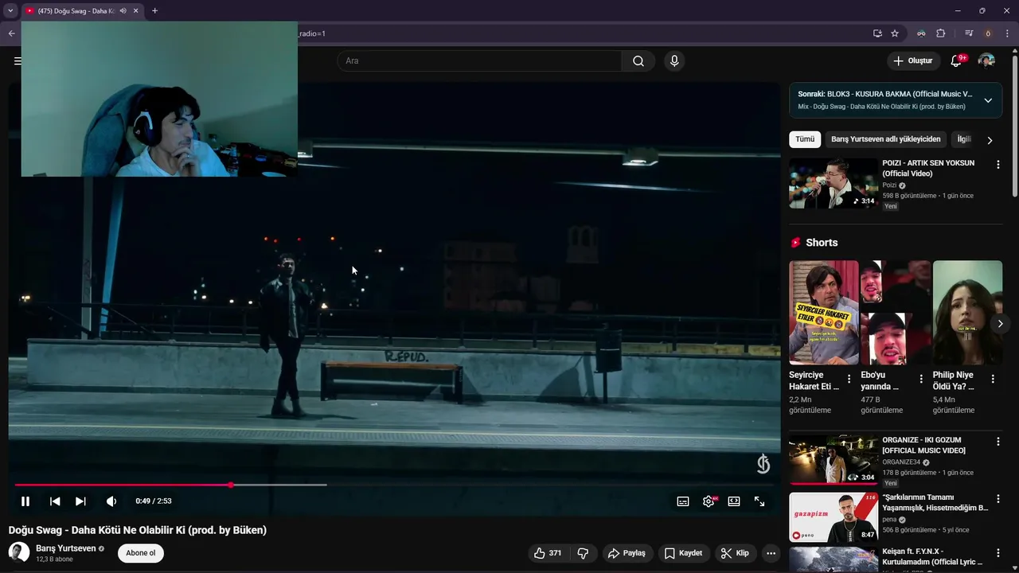Image resolution: width=1019 pixels, height=573 pixels.
Task: Open account avatar menu
Action: 986,60
